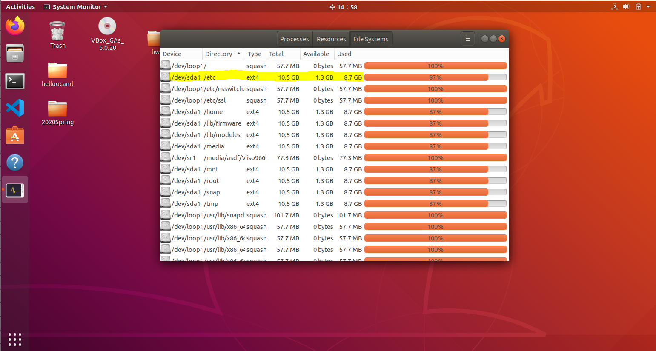Click the /dev/sr1 device cell

tap(184, 157)
